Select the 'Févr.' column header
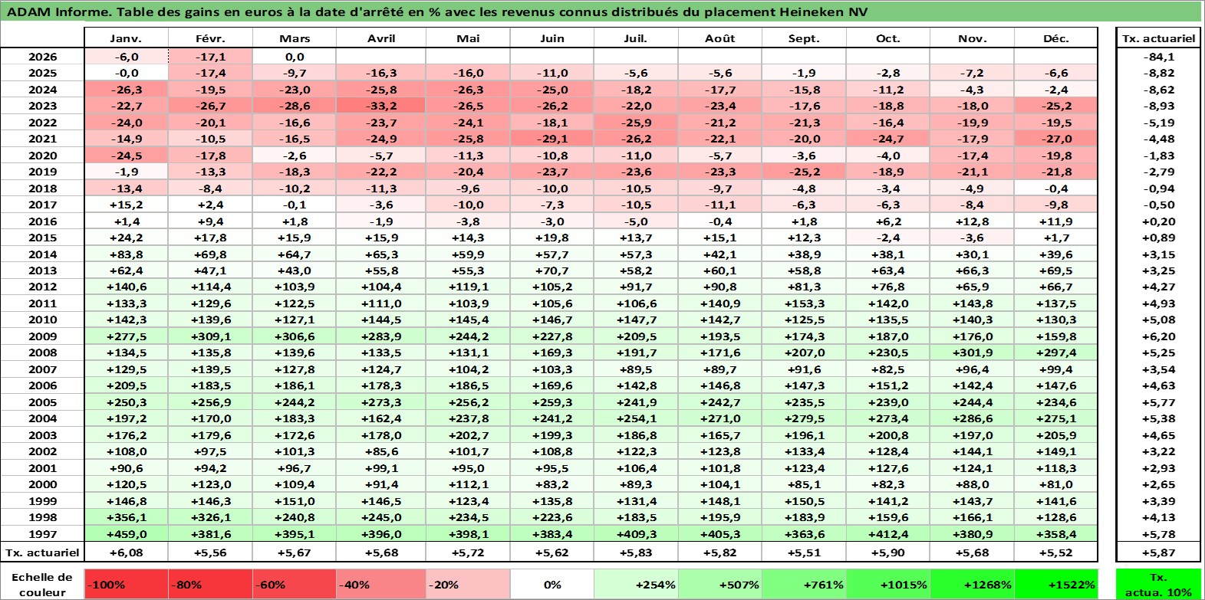The height and width of the screenshot is (600, 1205). [210, 38]
